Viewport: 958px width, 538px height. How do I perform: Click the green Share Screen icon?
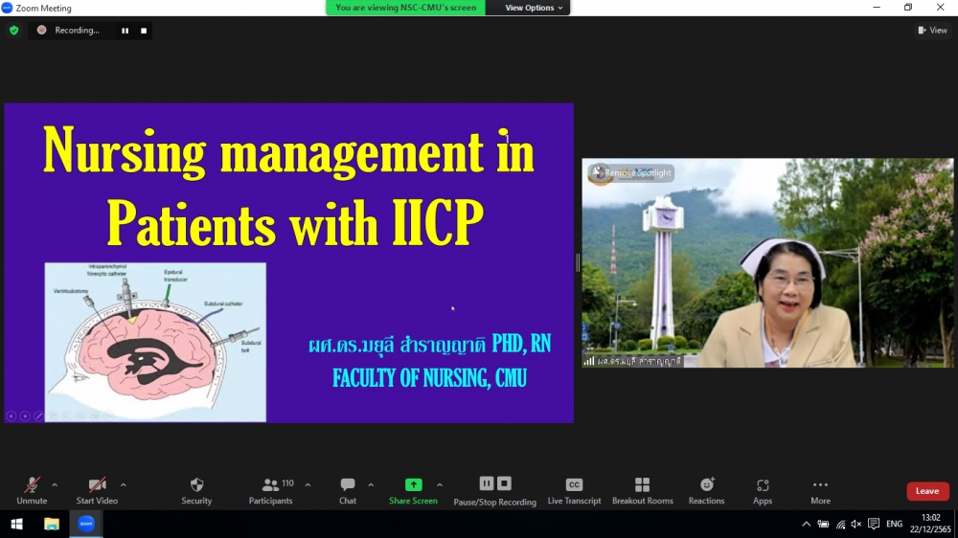(x=413, y=485)
